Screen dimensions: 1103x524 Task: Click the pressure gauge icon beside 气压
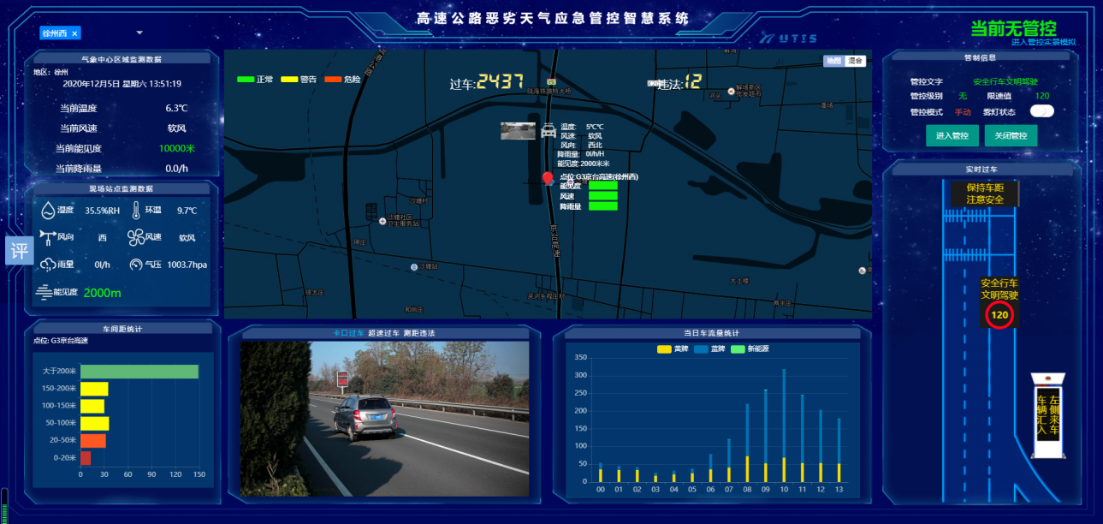(136, 265)
